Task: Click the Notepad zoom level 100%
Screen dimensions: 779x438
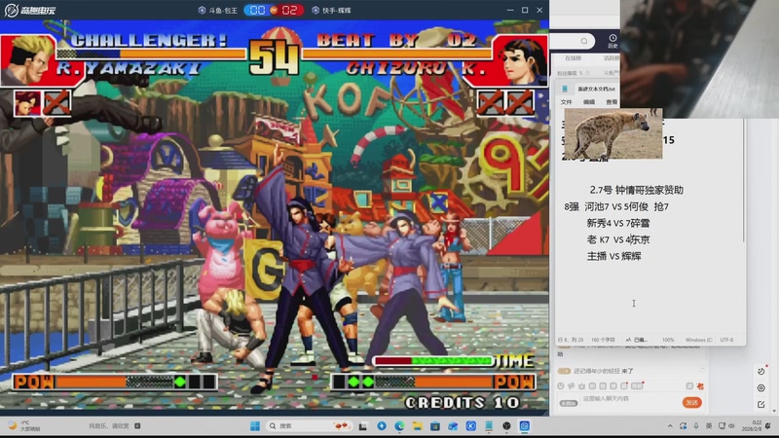Action: pyautogui.click(x=668, y=340)
